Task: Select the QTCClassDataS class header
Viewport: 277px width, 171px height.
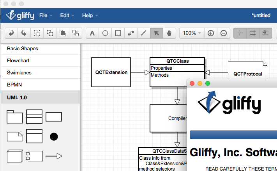Action: click(162, 151)
